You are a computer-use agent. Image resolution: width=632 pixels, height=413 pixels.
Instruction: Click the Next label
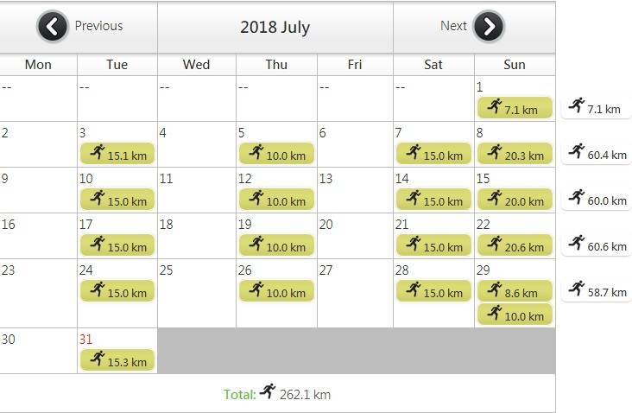click(453, 26)
